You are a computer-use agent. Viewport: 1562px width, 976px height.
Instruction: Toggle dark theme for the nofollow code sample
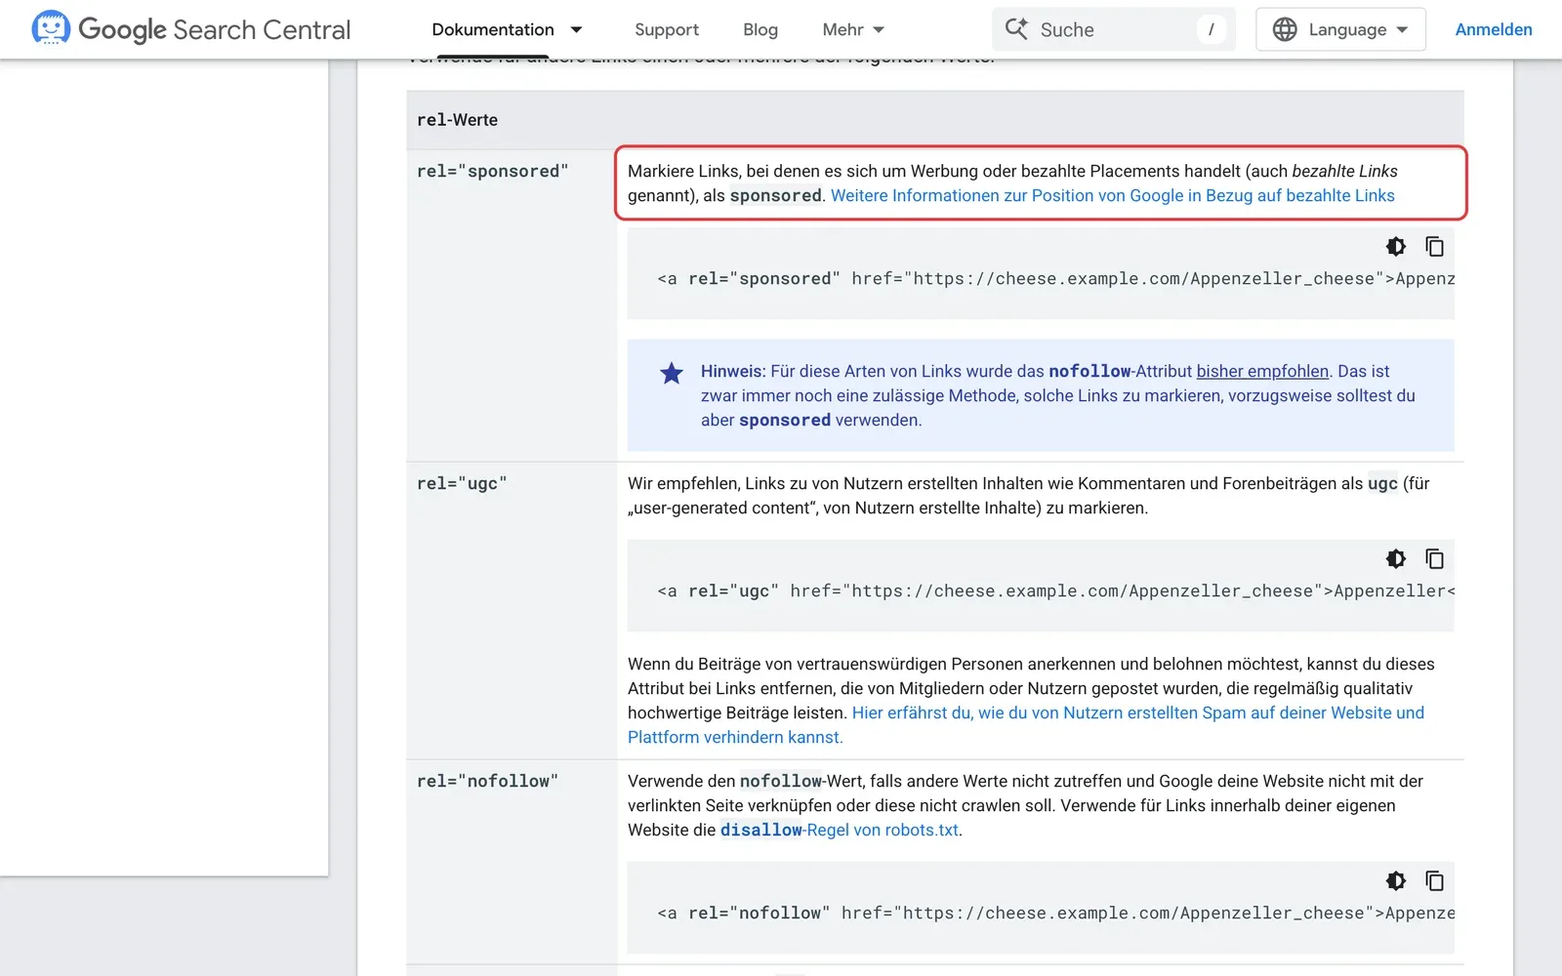click(x=1396, y=881)
